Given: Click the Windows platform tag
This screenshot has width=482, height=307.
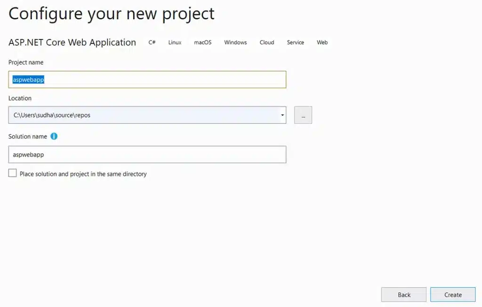Looking at the screenshot, I should [x=235, y=42].
